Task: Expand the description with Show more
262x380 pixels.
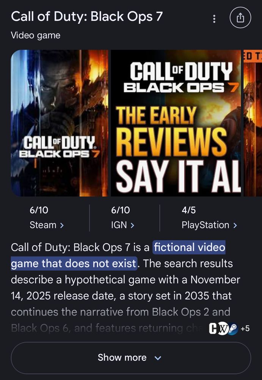Action: coord(131,358)
